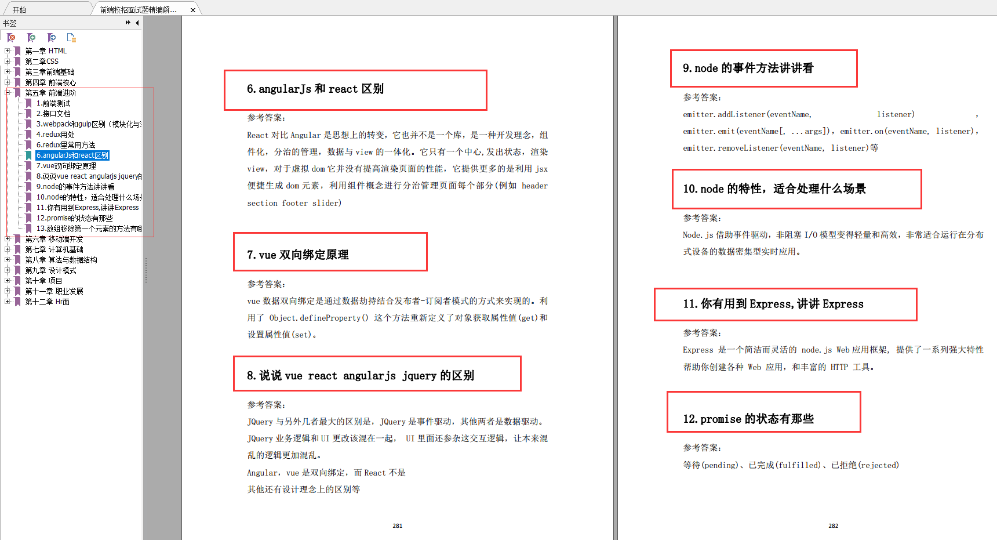Viewport: 997px width, 540px height.
Task: Select bookmark 第五章 前端进阶
Action: click(50, 93)
